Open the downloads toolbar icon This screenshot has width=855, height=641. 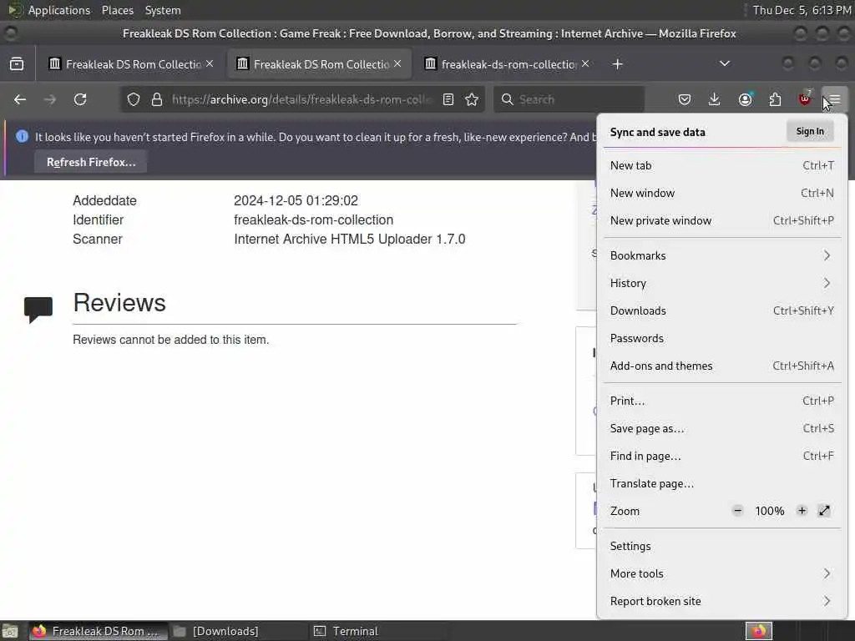pyautogui.click(x=715, y=100)
